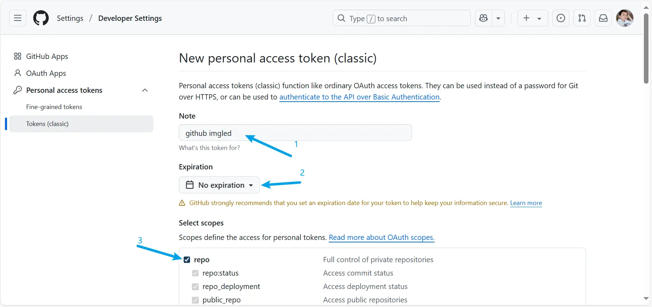The width and height of the screenshot is (652, 307).
Task: Click the Learn more expiration link
Action: tap(526, 203)
